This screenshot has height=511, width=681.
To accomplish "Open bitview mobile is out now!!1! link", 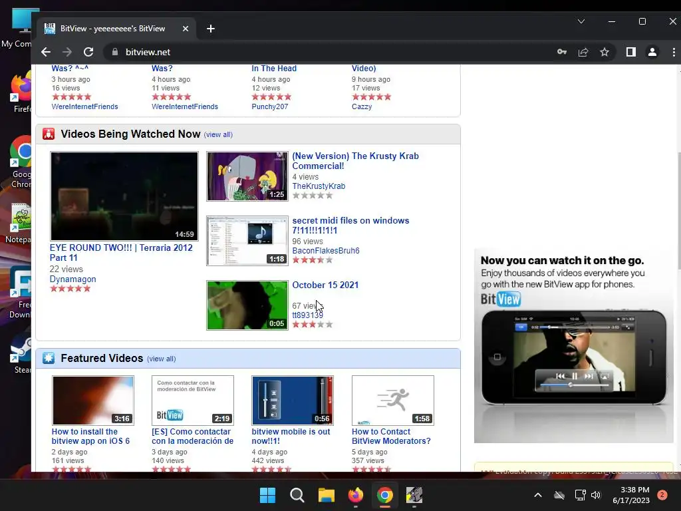I will pyautogui.click(x=291, y=436).
